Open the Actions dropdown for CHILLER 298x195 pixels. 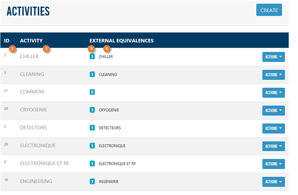(x=273, y=57)
